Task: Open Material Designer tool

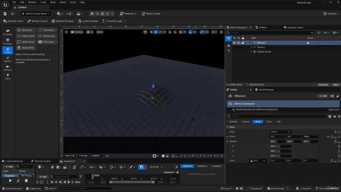Action: (63, 21)
